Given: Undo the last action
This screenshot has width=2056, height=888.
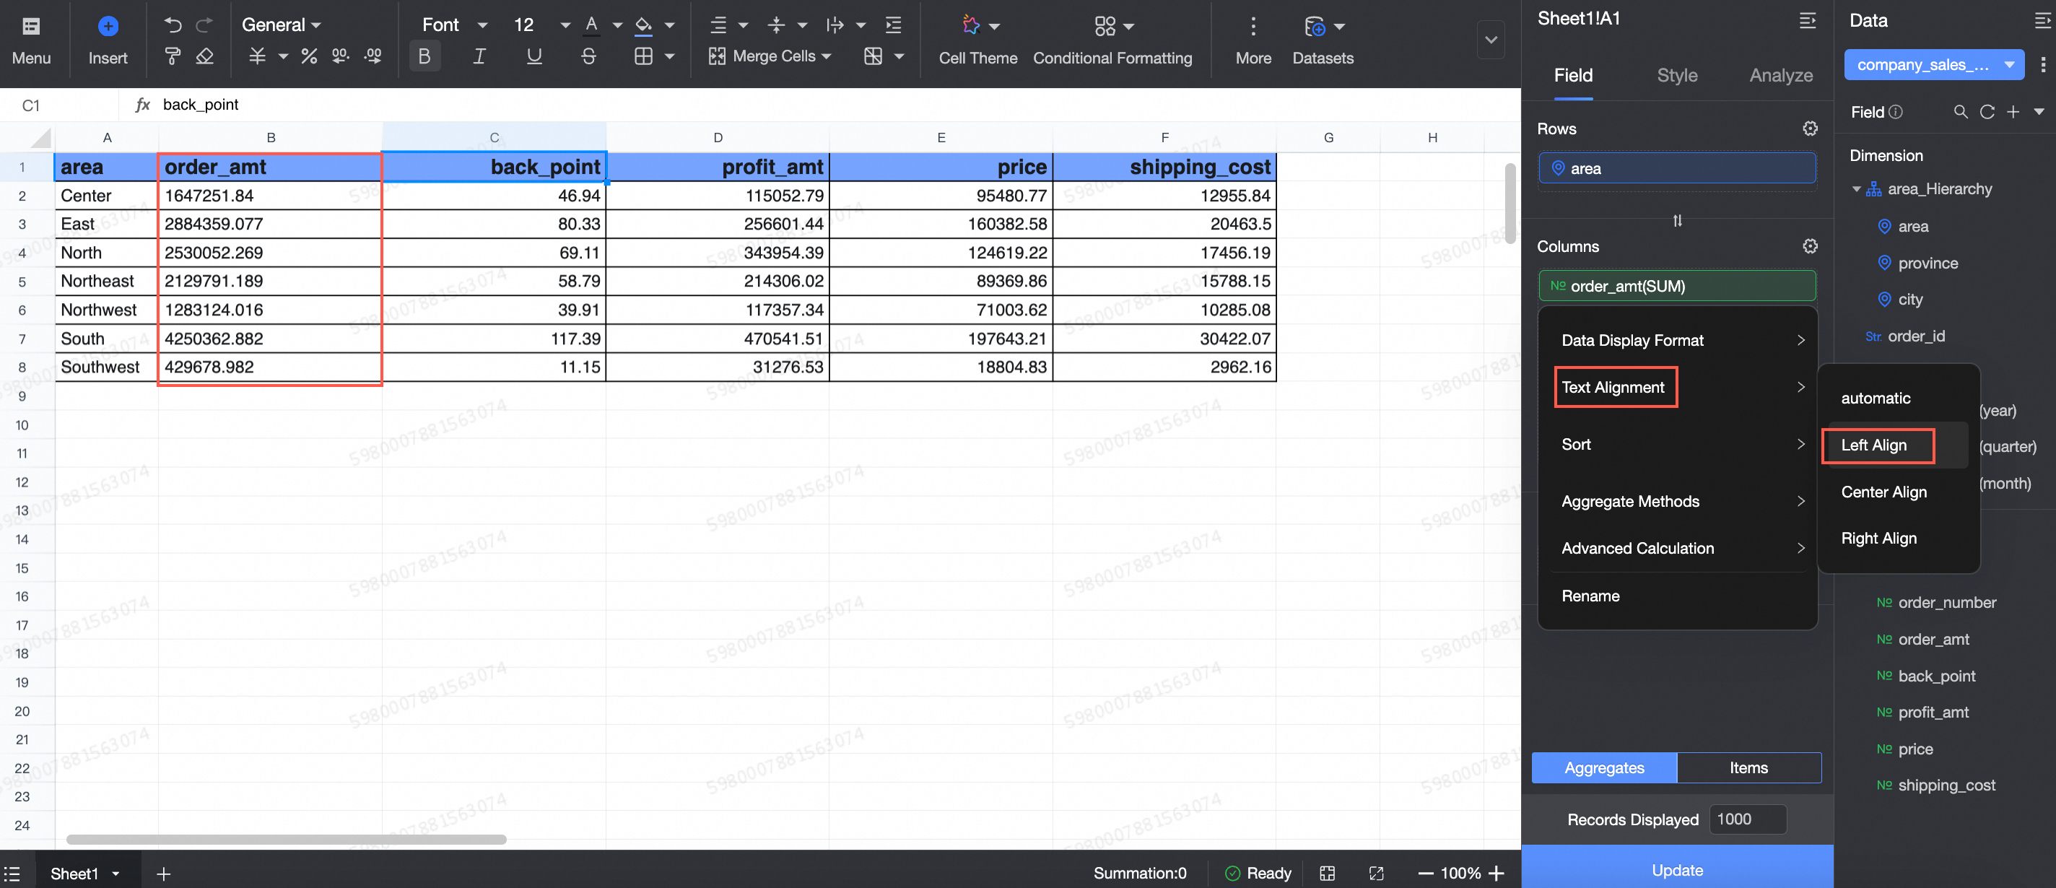Looking at the screenshot, I should point(173,25).
